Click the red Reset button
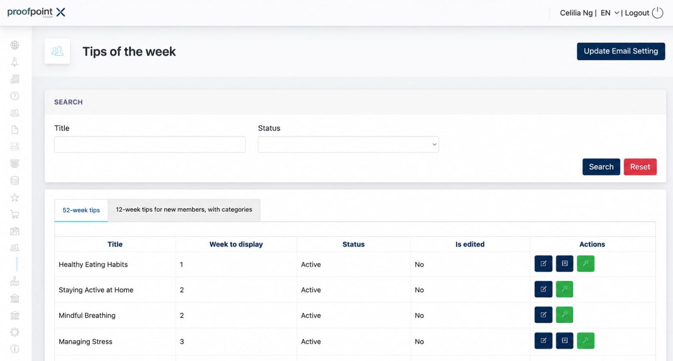The width and height of the screenshot is (673, 361). [640, 167]
